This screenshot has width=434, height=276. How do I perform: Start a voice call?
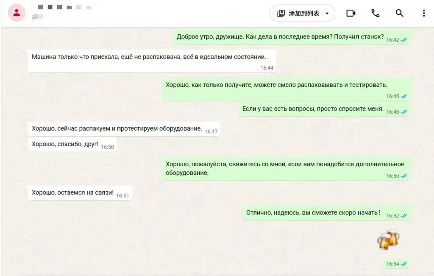pyautogui.click(x=375, y=13)
